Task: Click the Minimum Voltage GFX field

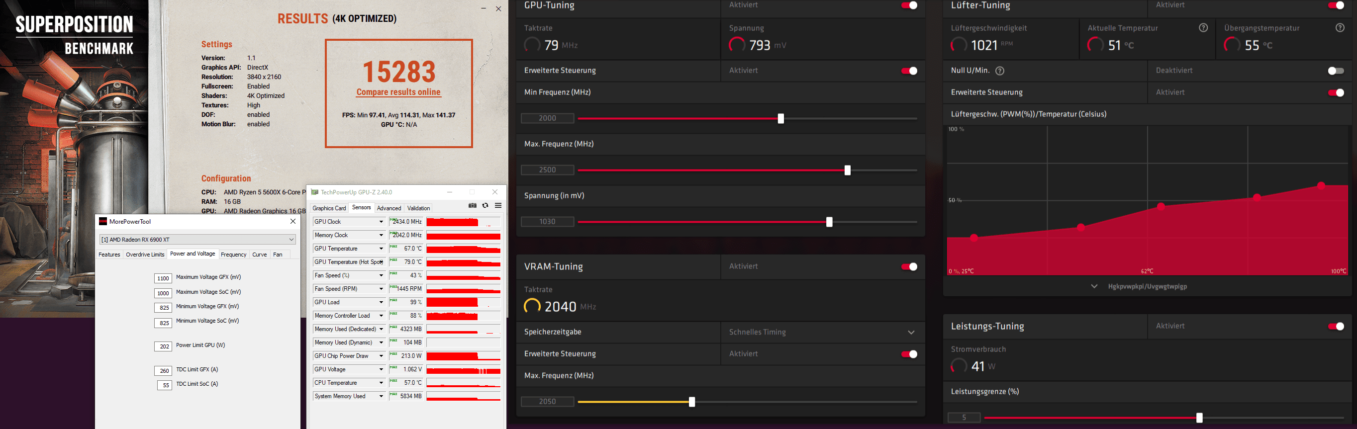Action: (x=163, y=308)
